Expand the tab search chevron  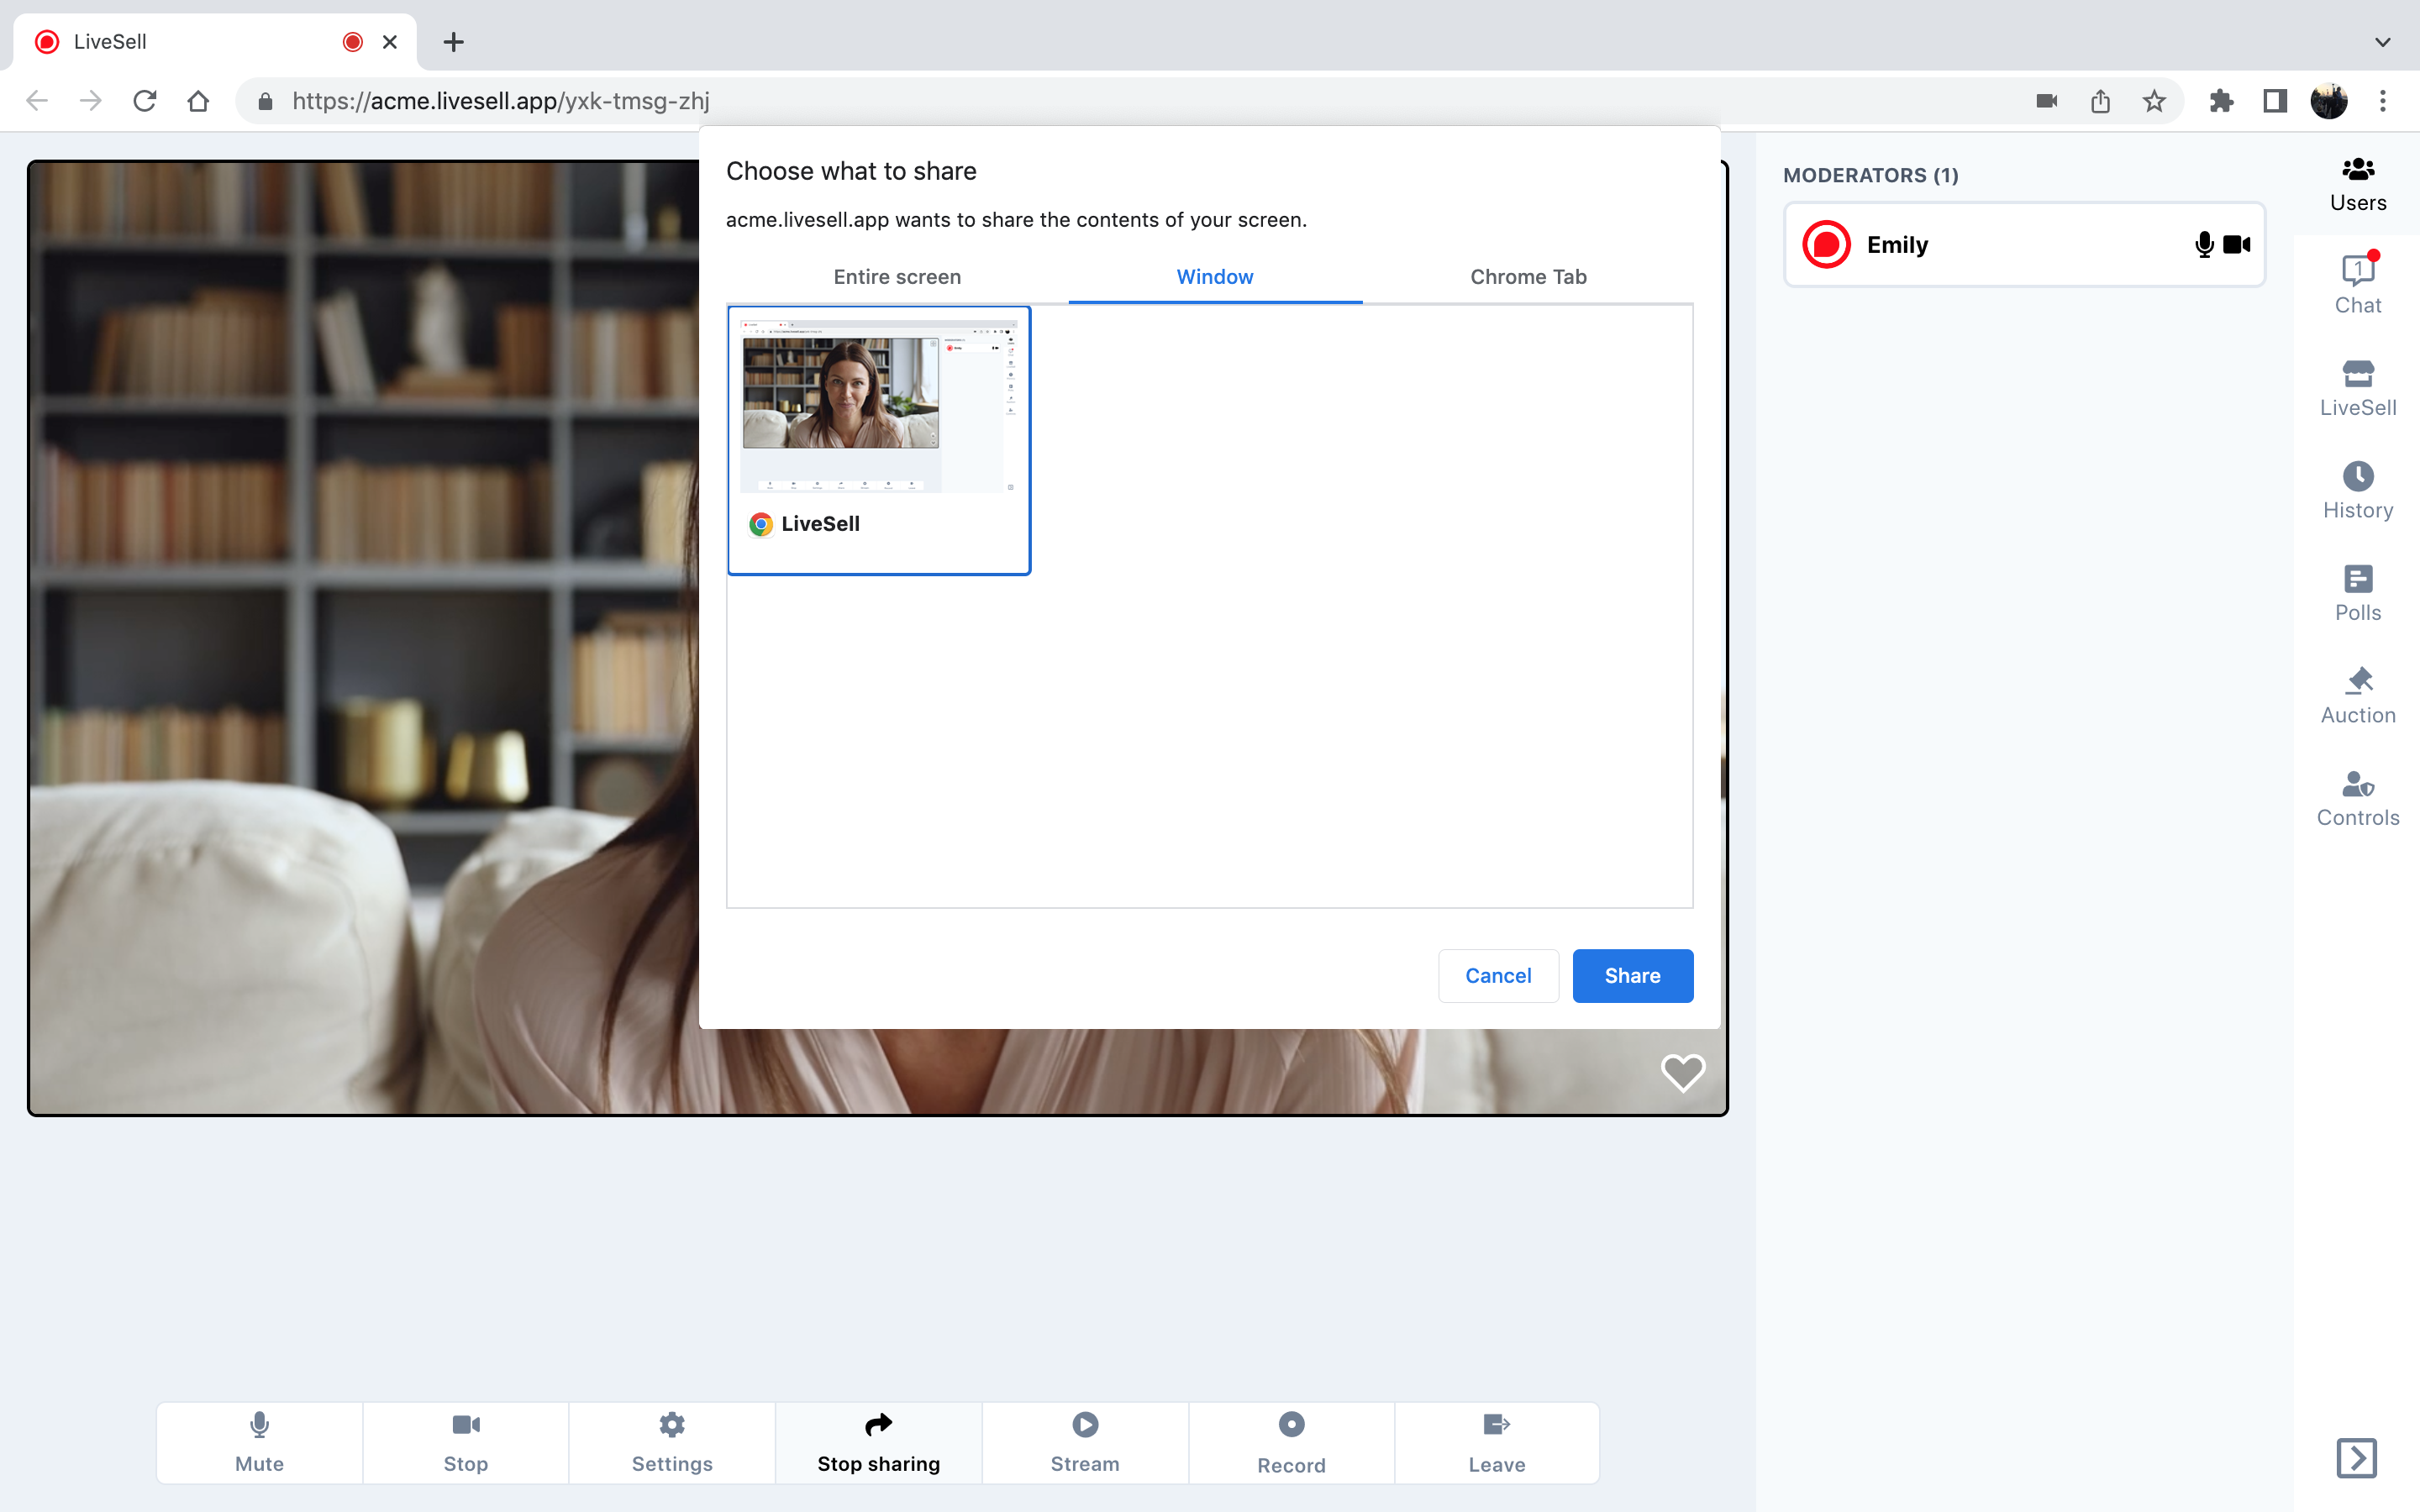(x=2383, y=42)
